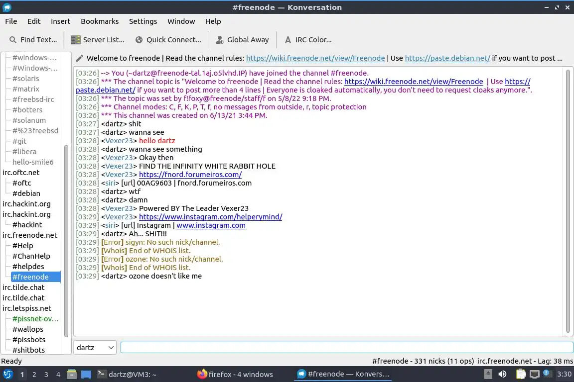The image size is (574, 382).
Task: Switch to the #libera channel
Action: [x=24, y=151]
